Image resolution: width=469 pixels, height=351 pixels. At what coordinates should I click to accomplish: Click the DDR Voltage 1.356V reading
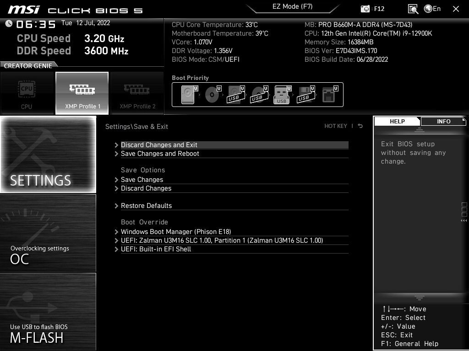[202, 51]
